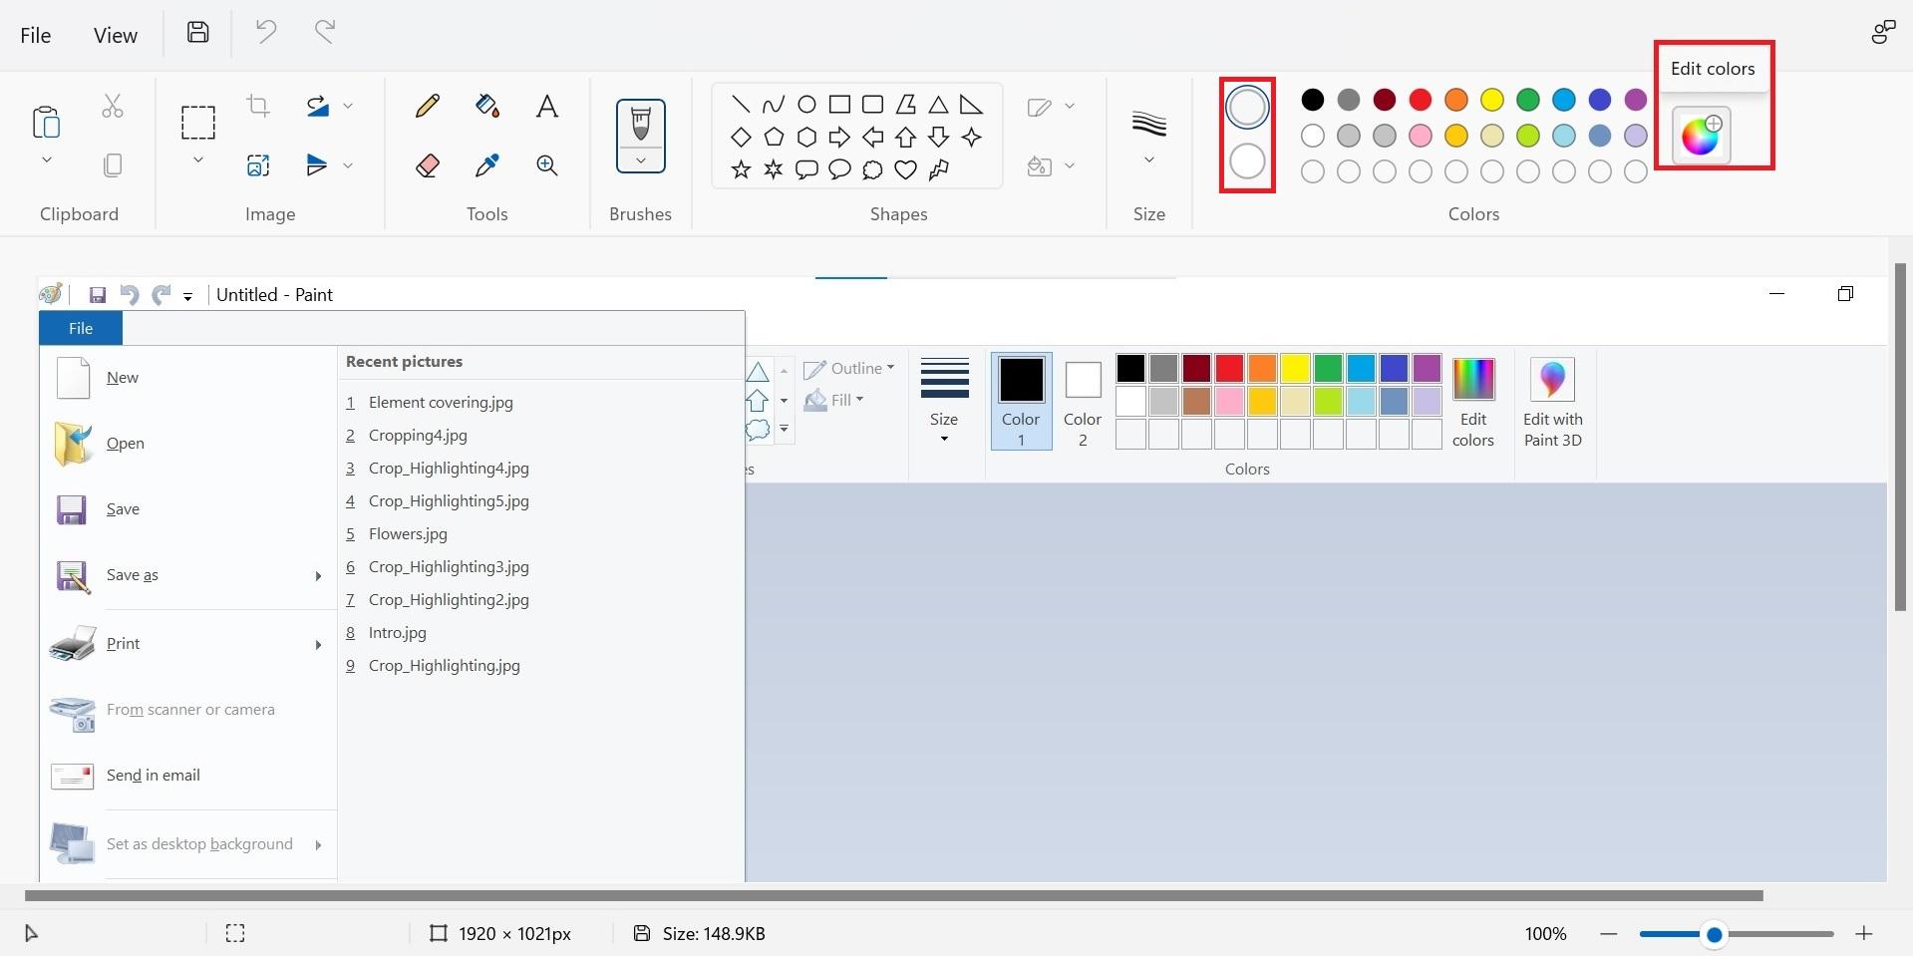The width and height of the screenshot is (1913, 956).
Task: Select the Magnifier tool
Action: 547,165
